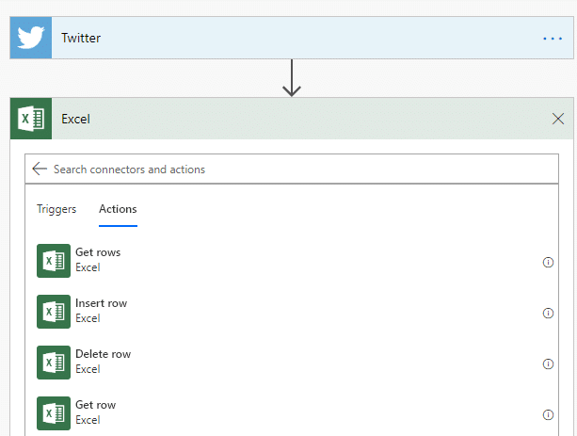Click the Excel icon in step header
Viewport: 577px width, 436px height.
point(31,119)
